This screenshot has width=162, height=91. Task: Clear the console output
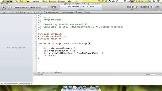click(x=148, y=75)
